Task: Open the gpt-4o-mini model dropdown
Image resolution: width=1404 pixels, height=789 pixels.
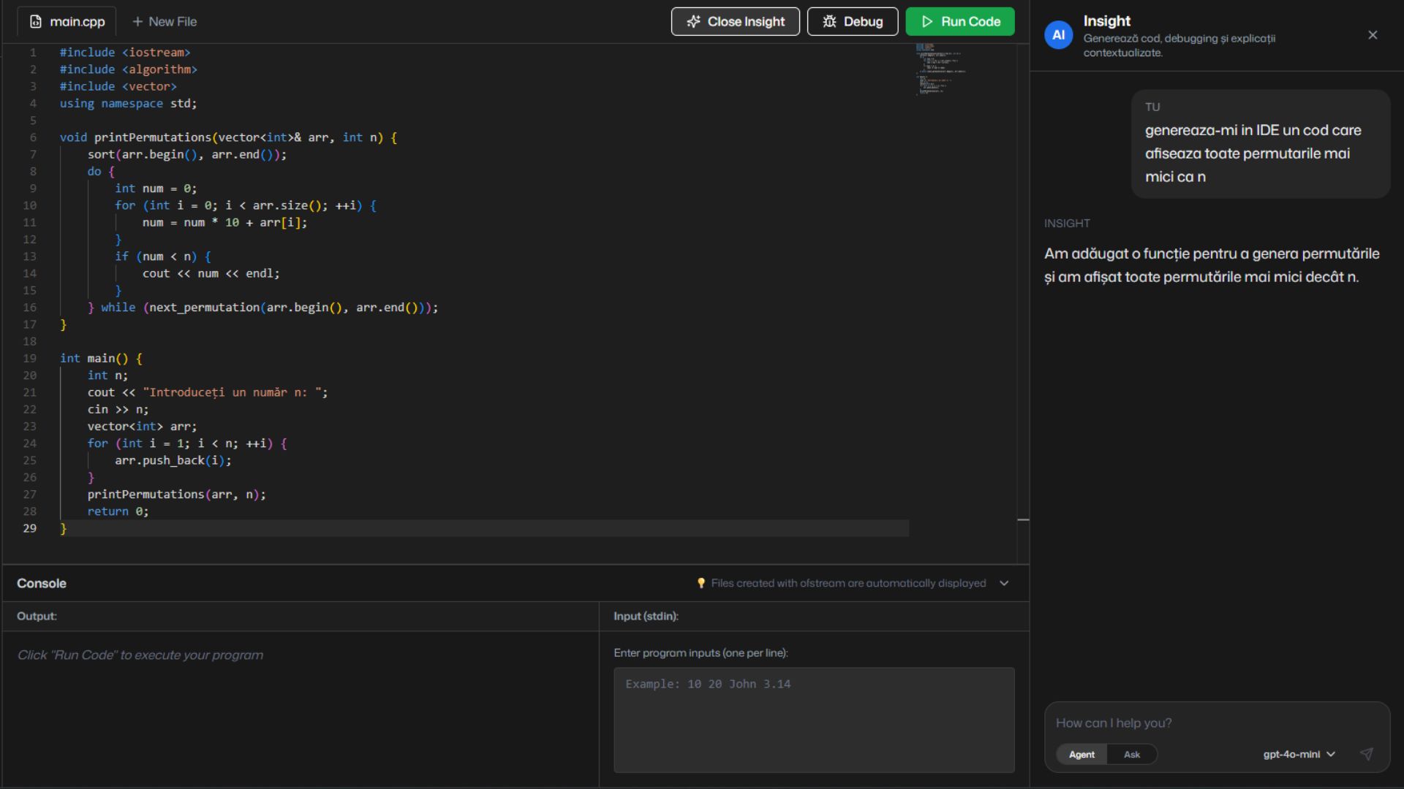Action: point(1298,754)
